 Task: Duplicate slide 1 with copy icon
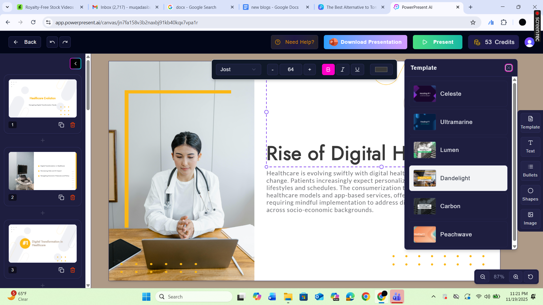pos(61,125)
